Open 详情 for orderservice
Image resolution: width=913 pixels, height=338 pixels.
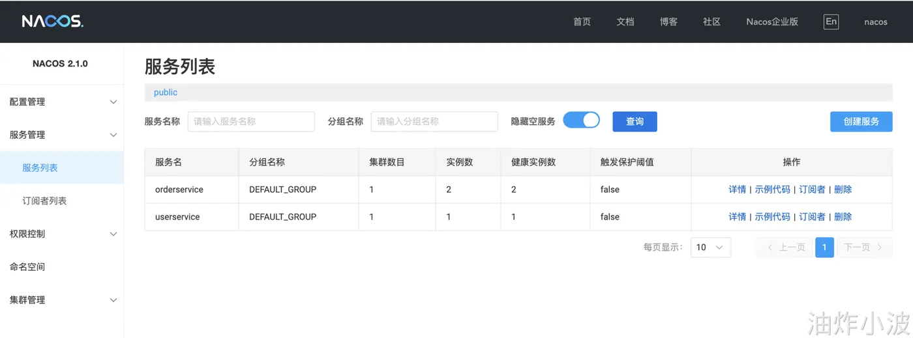point(737,190)
